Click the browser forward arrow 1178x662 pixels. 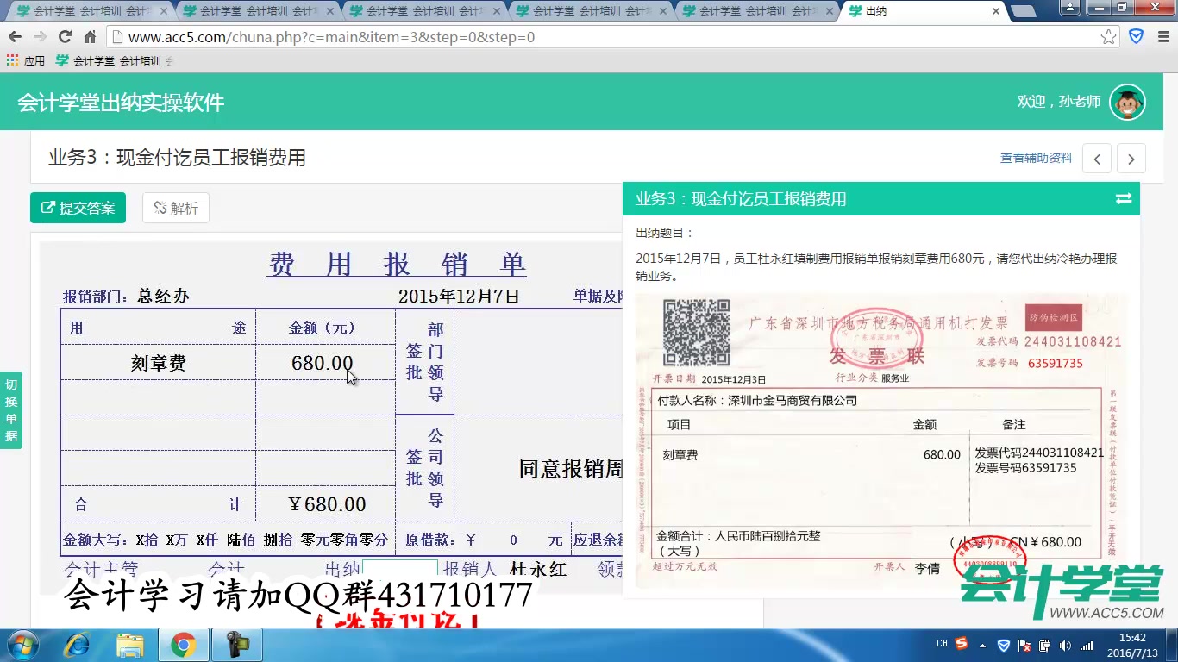[40, 37]
